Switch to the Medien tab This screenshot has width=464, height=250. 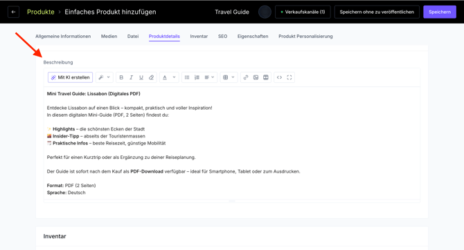point(109,37)
